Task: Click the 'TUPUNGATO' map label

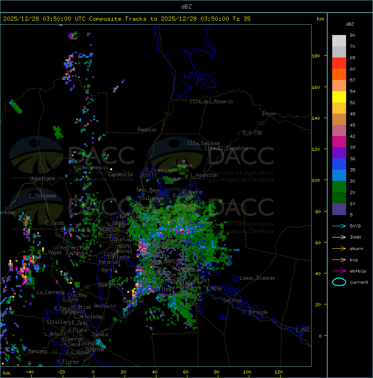Action: (x=73, y=312)
